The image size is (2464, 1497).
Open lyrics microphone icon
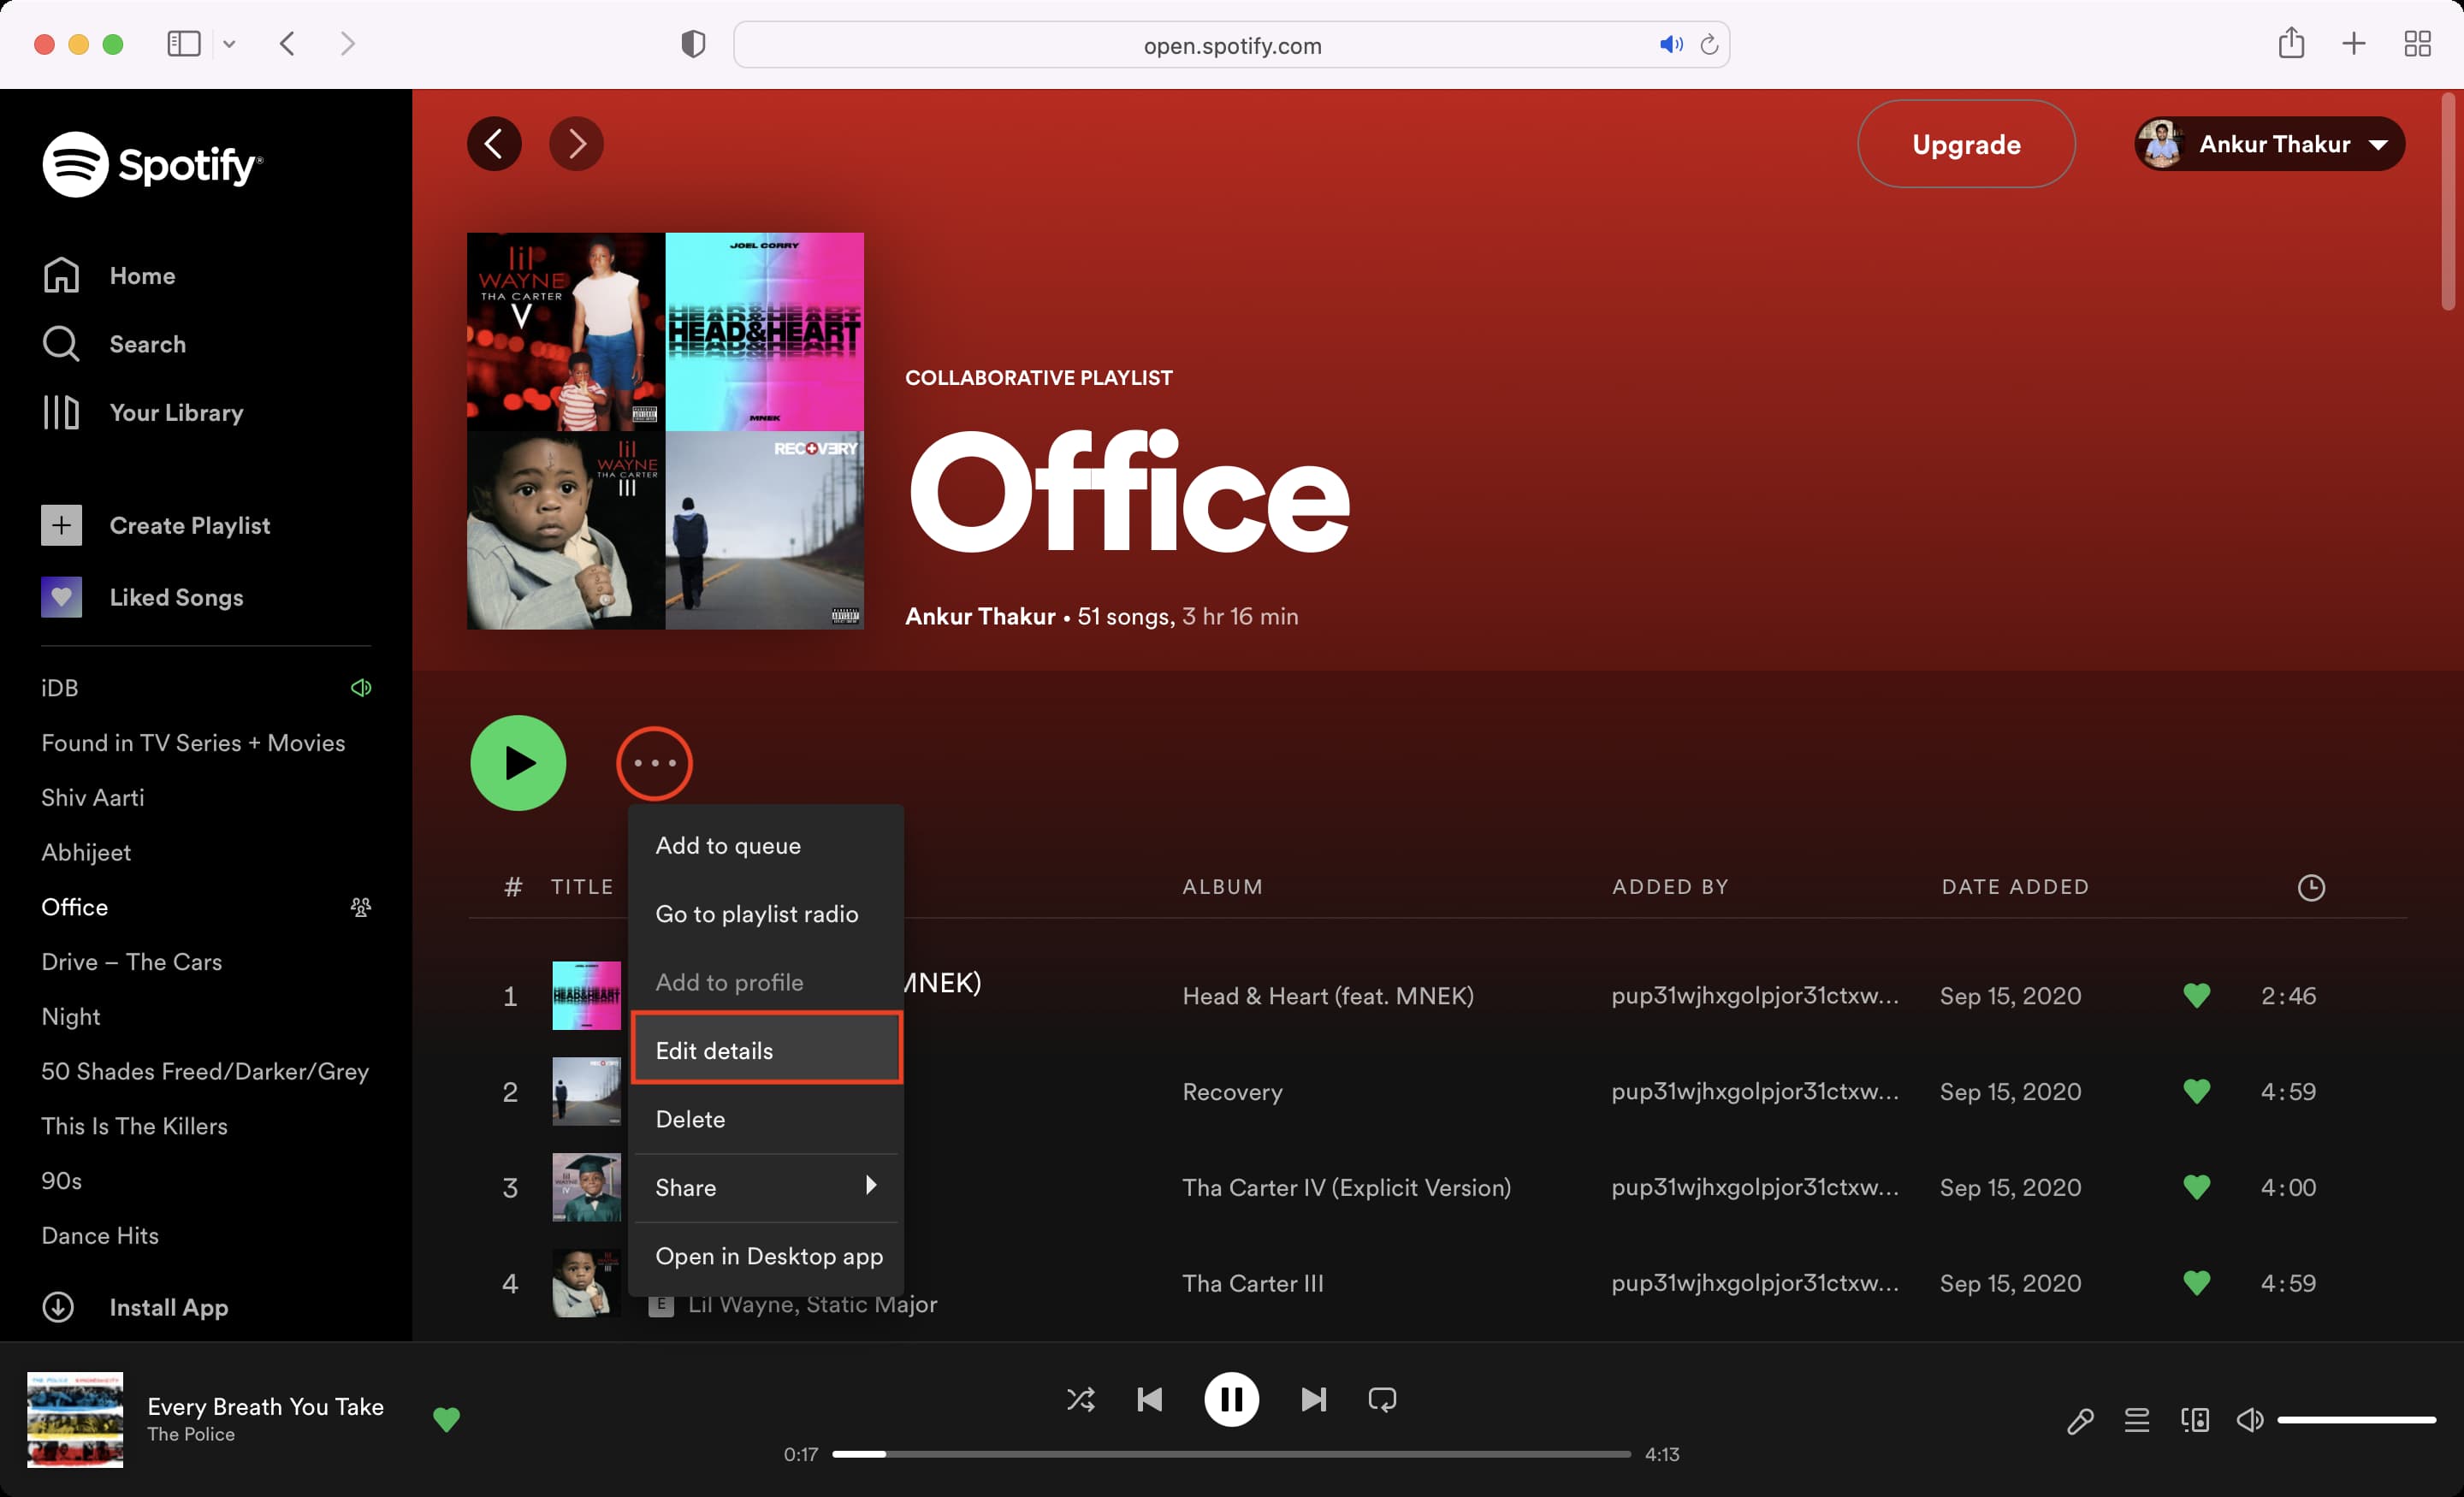[2080, 1420]
